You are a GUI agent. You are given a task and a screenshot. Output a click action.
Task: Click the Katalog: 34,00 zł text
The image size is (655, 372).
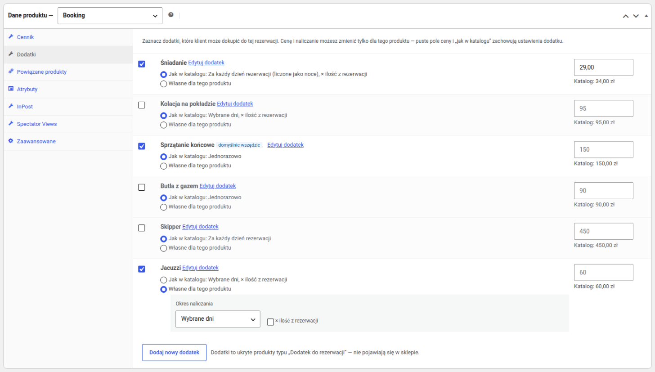click(x=594, y=81)
